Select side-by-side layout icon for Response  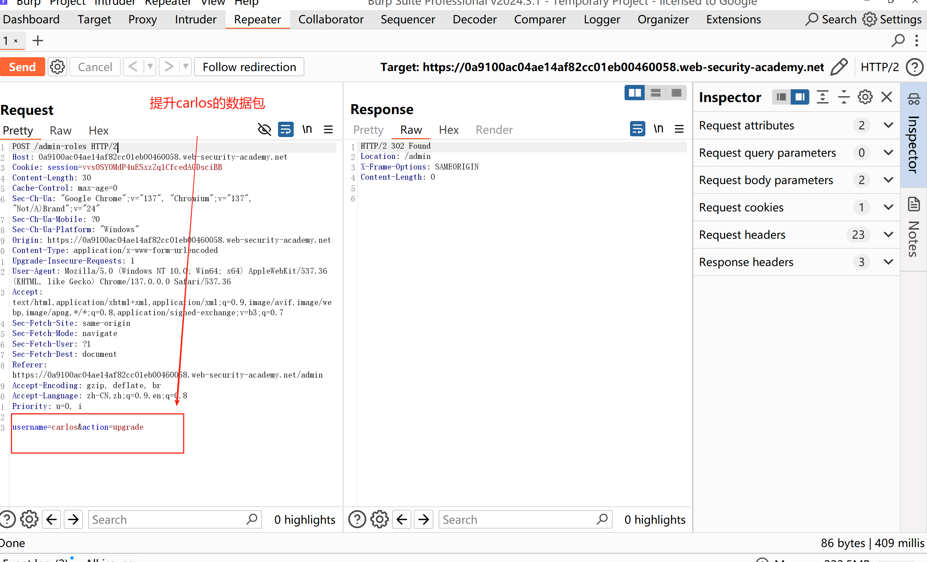click(634, 93)
